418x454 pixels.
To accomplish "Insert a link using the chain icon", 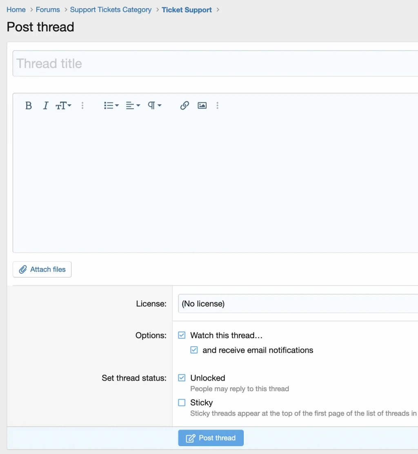I will pos(185,105).
